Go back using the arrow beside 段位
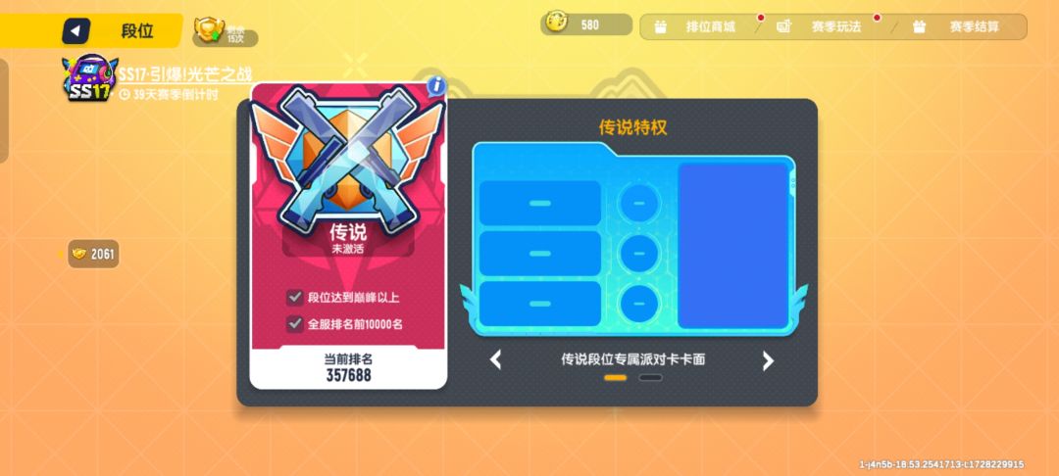The image size is (1059, 476). pos(76,31)
